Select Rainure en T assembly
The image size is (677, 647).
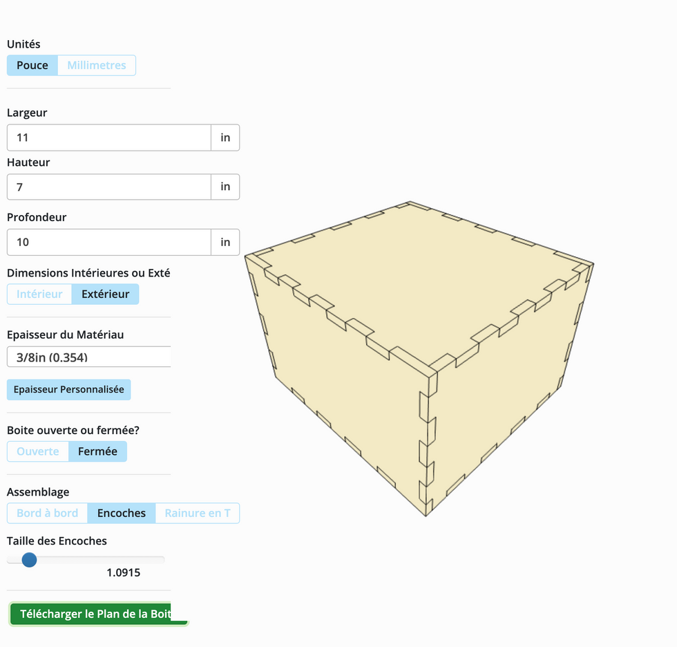coord(198,513)
